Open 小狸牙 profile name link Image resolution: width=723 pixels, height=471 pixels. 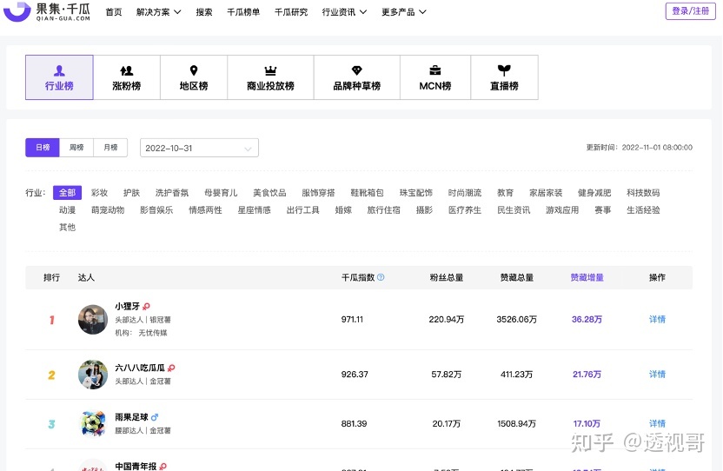(127, 306)
